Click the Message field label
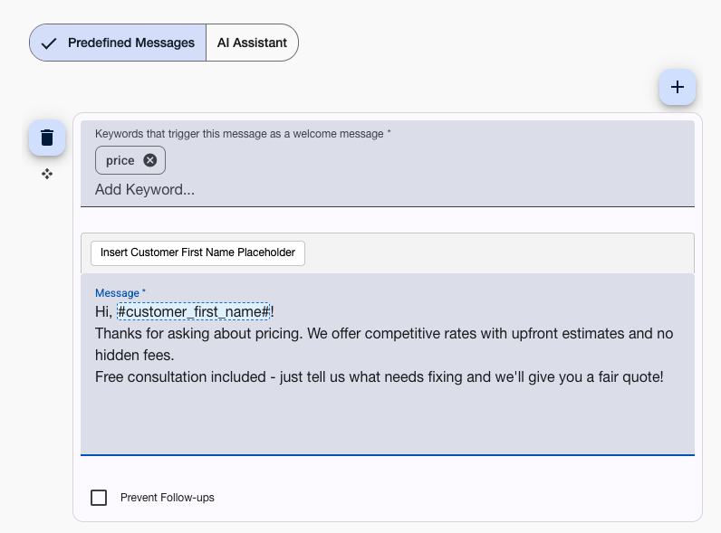This screenshot has width=721, height=533. point(118,293)
